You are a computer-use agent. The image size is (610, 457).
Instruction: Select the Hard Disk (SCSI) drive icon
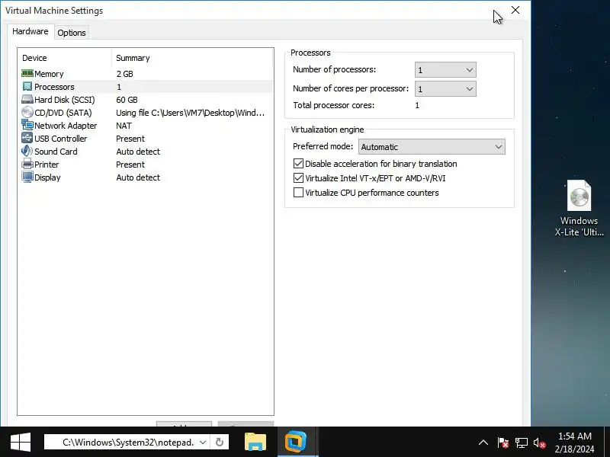tap(27, 100)
